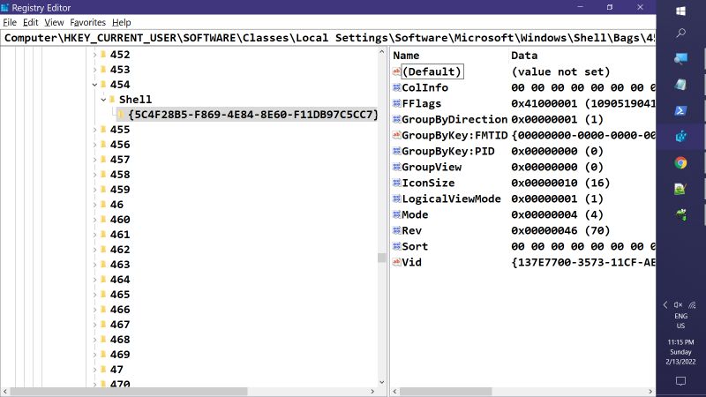Open the Windows Start button
Viewport: 706px width, 397px height.
680,11
